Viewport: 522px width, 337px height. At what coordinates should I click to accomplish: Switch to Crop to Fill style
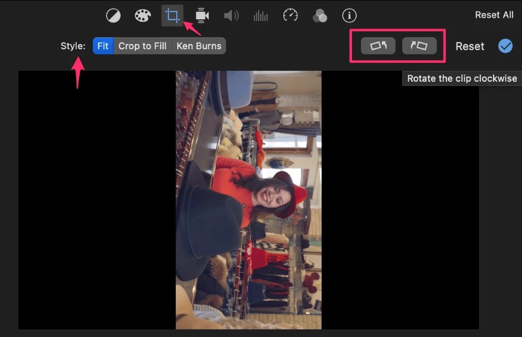[143, 46]
